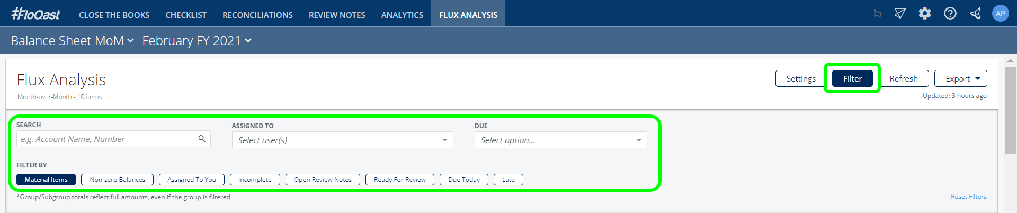
Task: Click the search magnifier icon
Action: tap(202, 139)
